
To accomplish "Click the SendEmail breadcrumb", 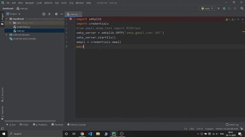I will coord(8,8).
